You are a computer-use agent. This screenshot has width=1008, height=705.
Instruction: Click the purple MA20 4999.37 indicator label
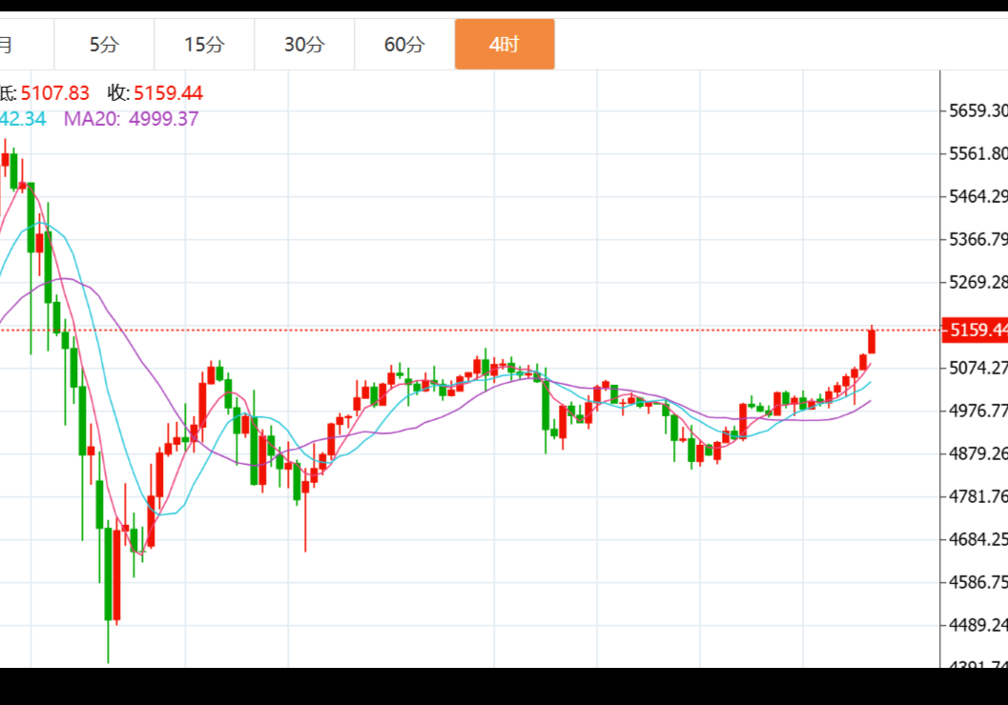point(131,119)
